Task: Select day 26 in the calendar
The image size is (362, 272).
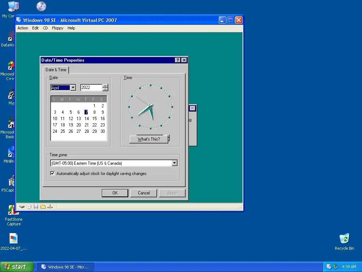Action: click(x=71, y=131)
